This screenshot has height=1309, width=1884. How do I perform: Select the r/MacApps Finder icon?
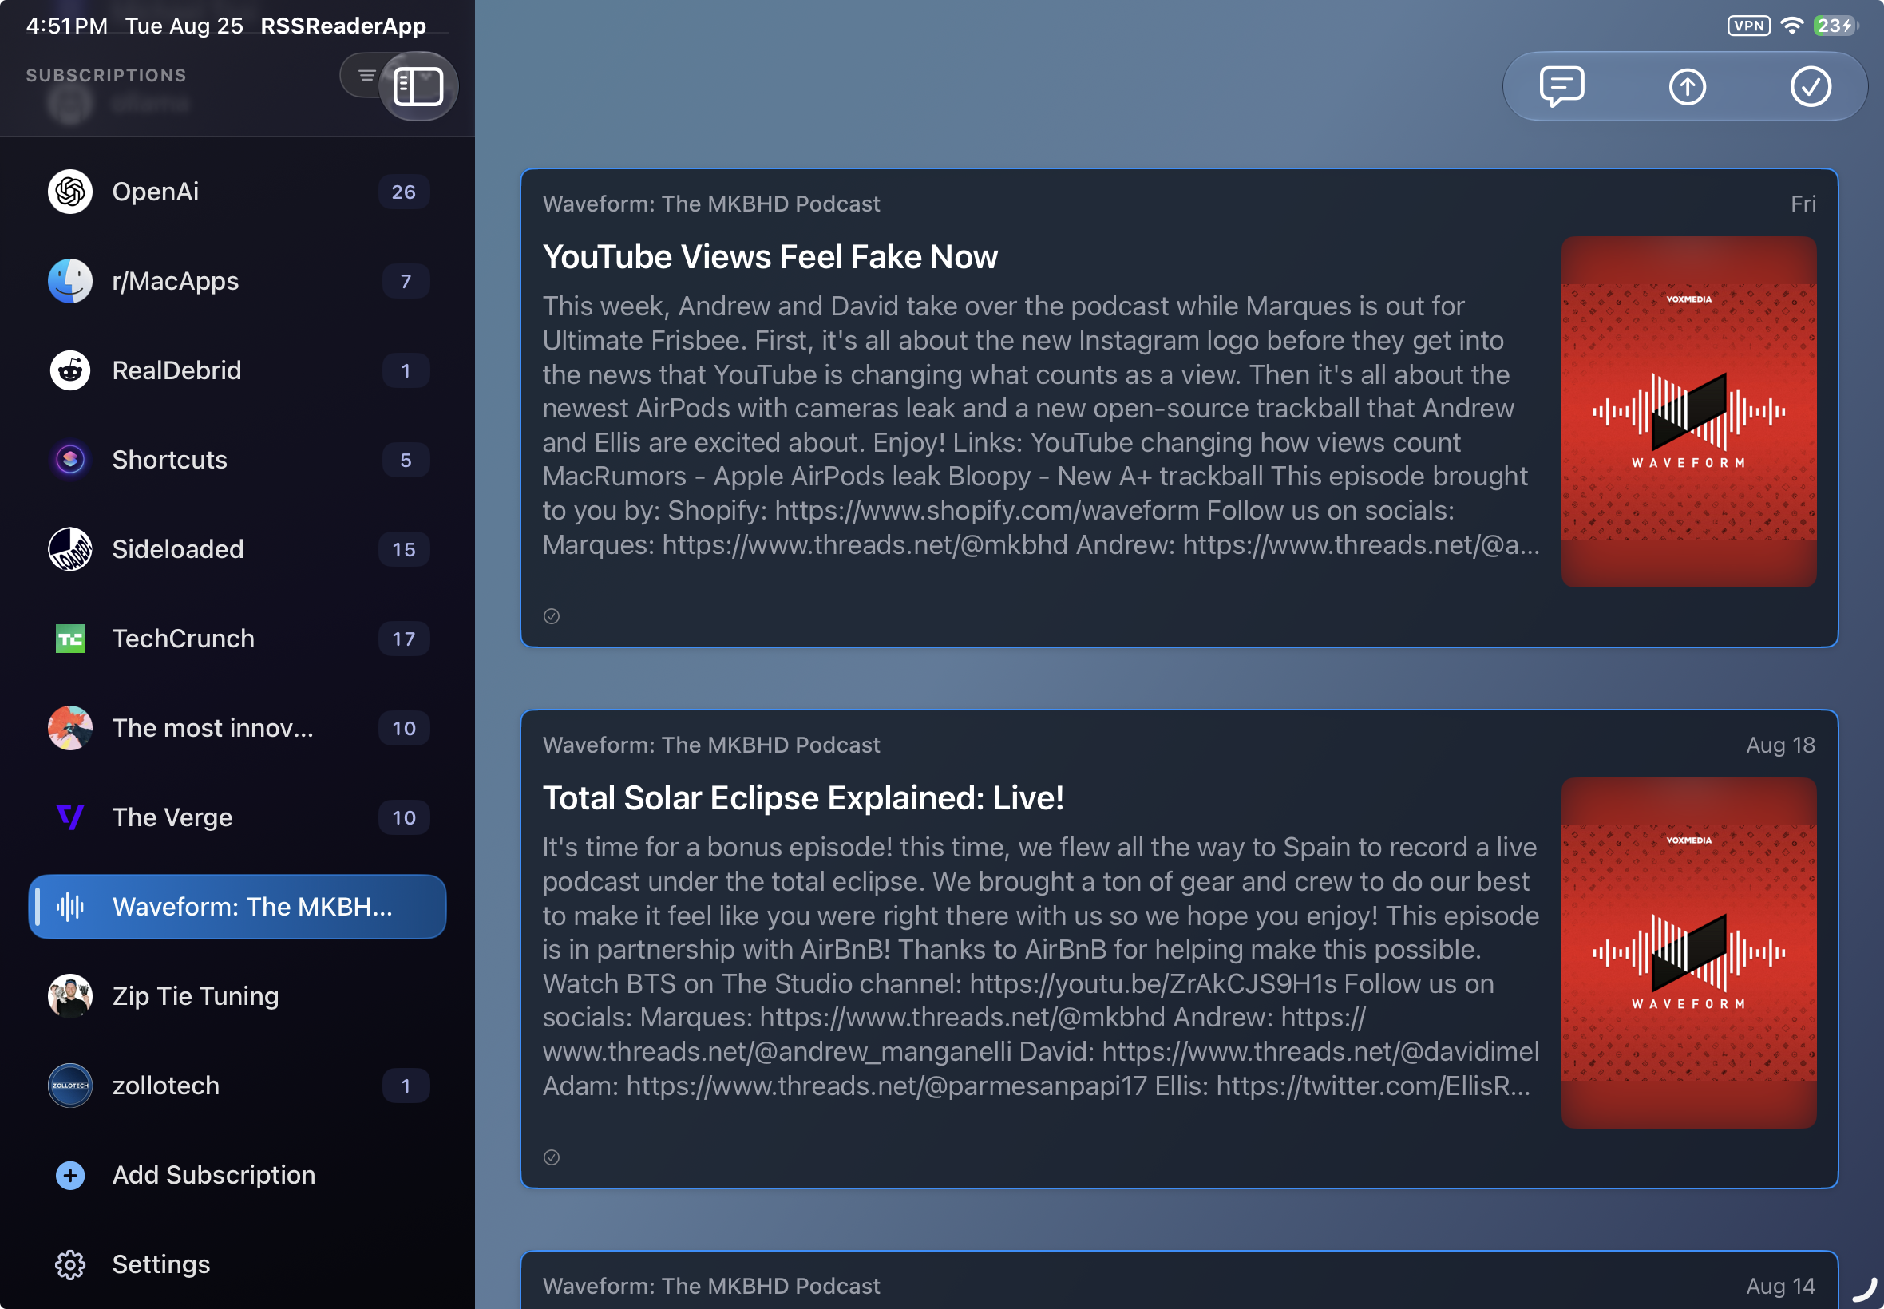pyautogui.click(x=69, y=281)
